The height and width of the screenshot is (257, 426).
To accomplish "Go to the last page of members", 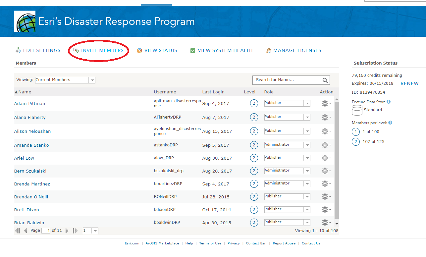I will tap(75, 231).
